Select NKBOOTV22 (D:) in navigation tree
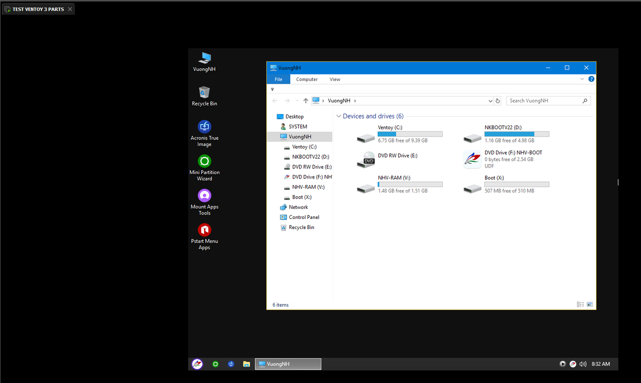Image resolution: width=641 pixels, height=383 pixels. 307,157
